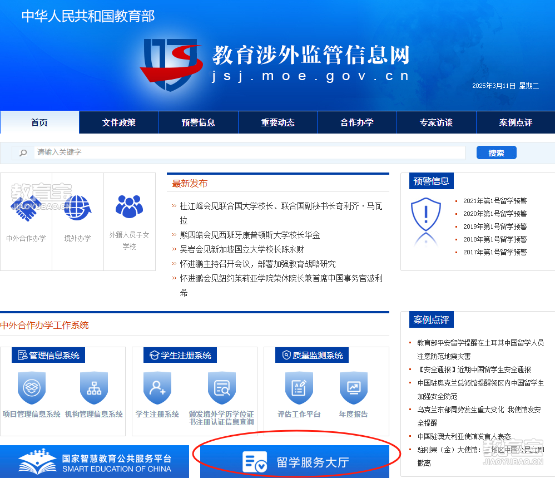Open the 项目管理信息系统 shield icon

click(x=32, y=388)
